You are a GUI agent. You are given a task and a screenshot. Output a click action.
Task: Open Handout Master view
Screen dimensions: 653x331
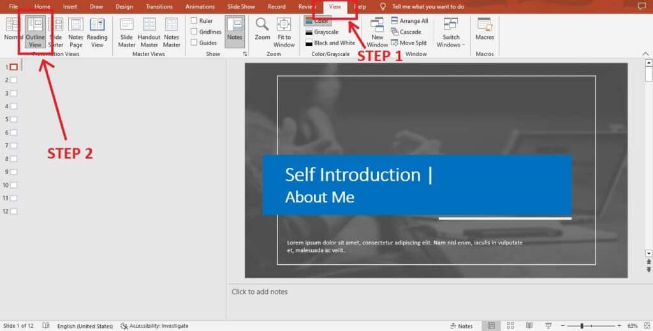[149, 33]
